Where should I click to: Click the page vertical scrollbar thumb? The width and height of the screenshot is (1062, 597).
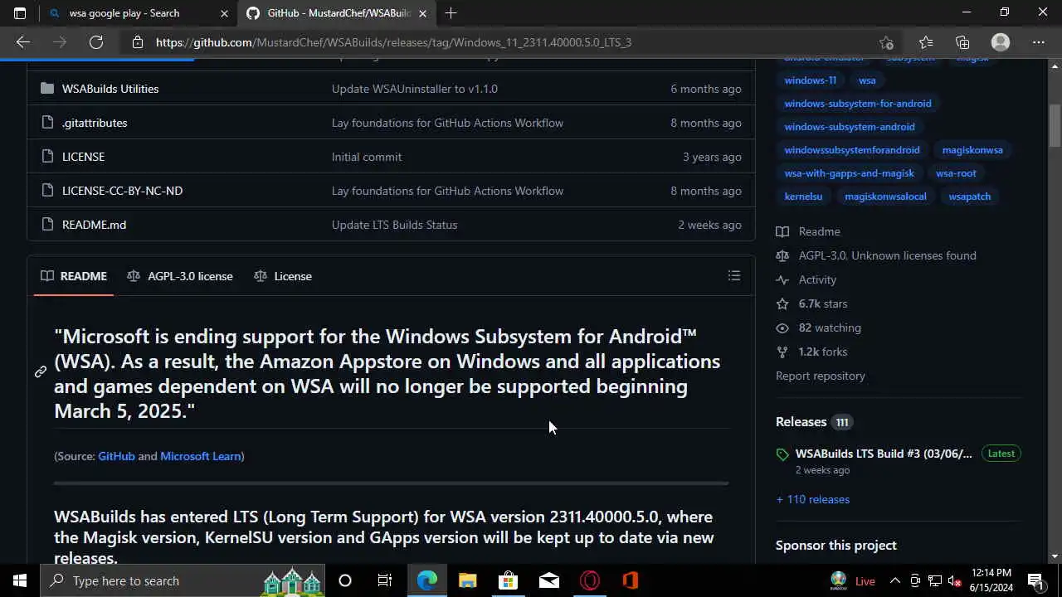pyautogui.click(x=1055, y=124)
